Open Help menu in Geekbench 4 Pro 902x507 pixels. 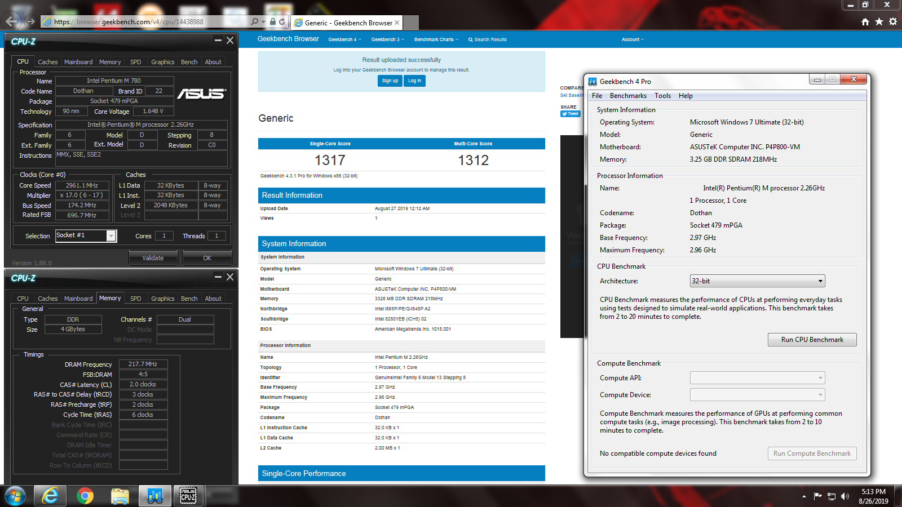[x=686, y=96]
